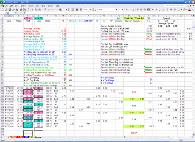Click the 'Type a question for help' box

click(174, 6)
